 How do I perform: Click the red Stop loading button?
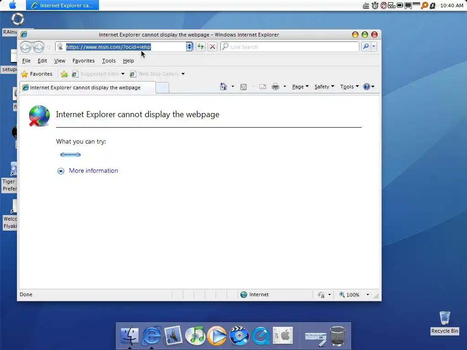coord(213,46)
